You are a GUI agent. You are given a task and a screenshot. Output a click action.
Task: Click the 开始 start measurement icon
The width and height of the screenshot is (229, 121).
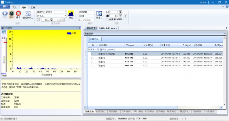(x=5, y=13)
